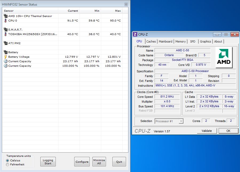The image size is (240, 172).
Task: Click the gauge icon beside Current Capacity percent
Action: tap(6, 66)
